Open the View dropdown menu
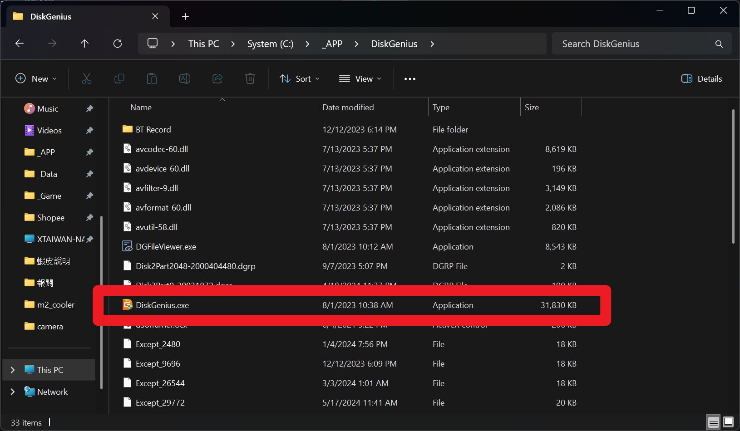740x431 pixels. (360, 79)
